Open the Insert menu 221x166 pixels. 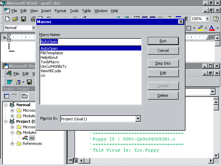pos(46,11)
